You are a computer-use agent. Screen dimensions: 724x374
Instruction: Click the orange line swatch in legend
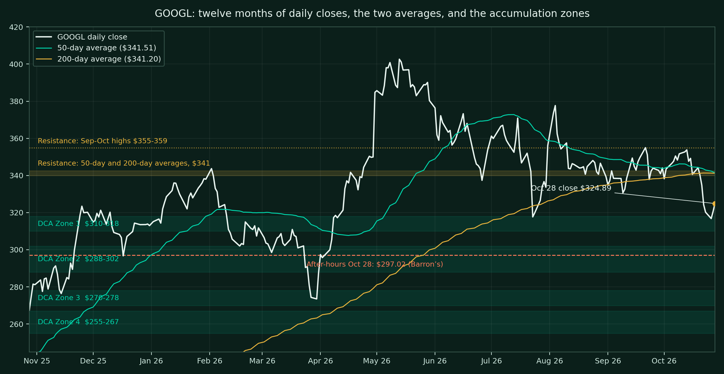coord(44,59)
